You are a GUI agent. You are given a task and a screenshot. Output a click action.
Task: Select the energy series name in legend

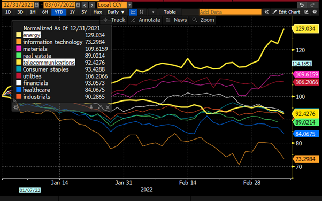click(x=32, y=35)
